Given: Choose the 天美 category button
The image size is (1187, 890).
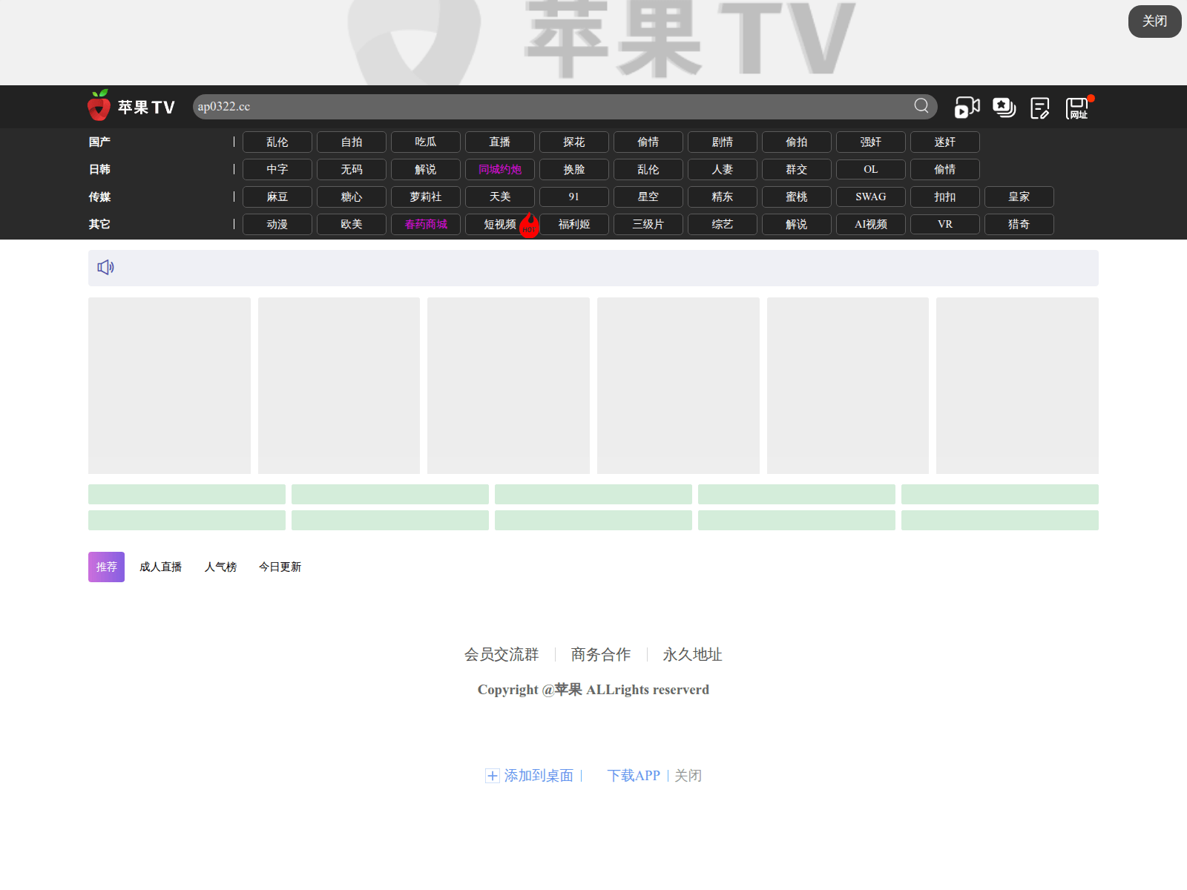Looking at the screenshot, I should 500,197.
